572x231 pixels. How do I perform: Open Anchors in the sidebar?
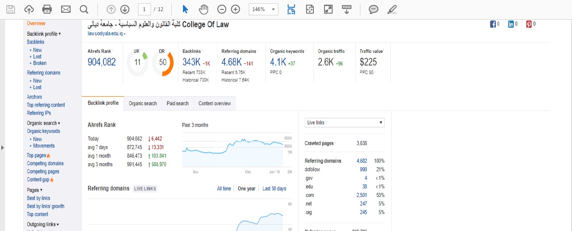click(35, 97)
